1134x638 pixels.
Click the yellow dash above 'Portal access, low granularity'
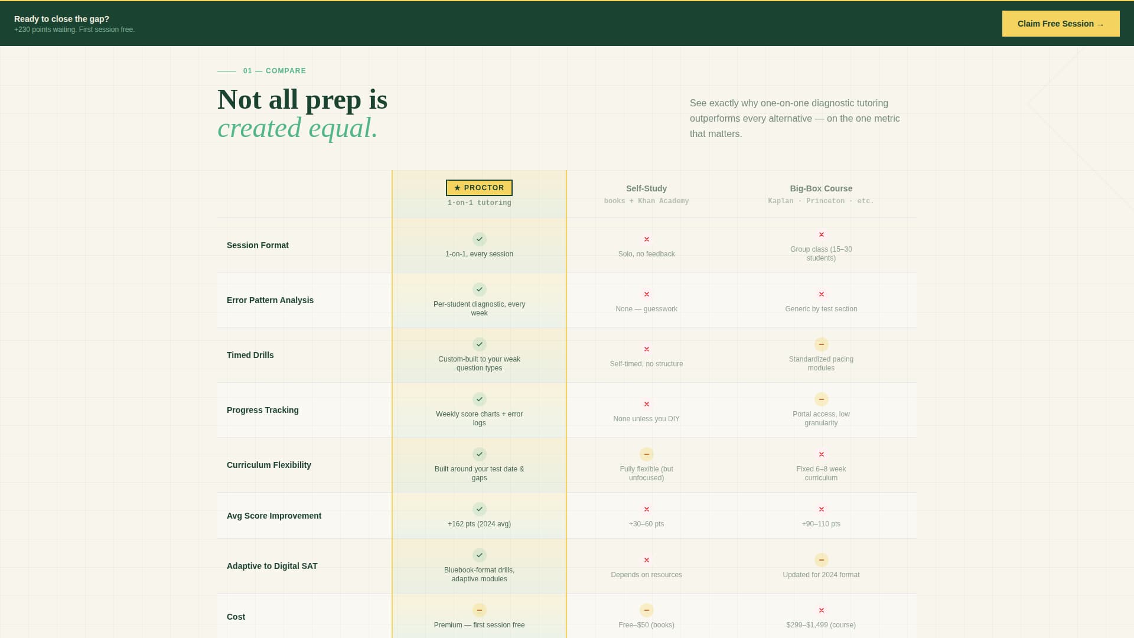[822, 399]
